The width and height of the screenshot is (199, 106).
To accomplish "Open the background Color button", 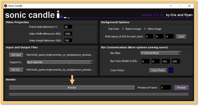I will 181,37.
